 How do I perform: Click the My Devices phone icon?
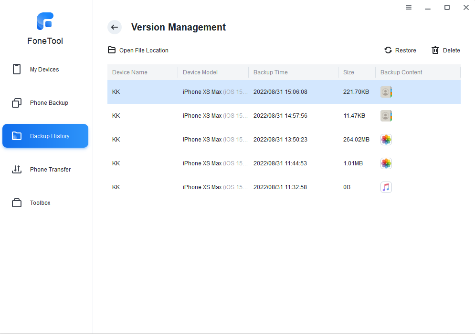point(17,69)
